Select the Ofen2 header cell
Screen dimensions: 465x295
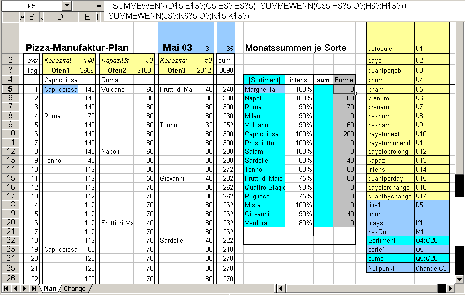coord(117,70)
